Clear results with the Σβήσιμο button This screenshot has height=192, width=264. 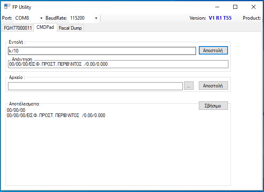pyautogui.click(x=213, y=105)
